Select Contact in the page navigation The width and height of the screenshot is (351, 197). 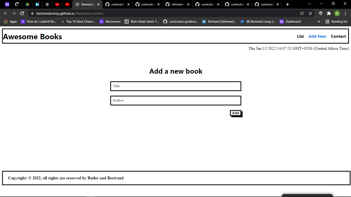(338, 36)
